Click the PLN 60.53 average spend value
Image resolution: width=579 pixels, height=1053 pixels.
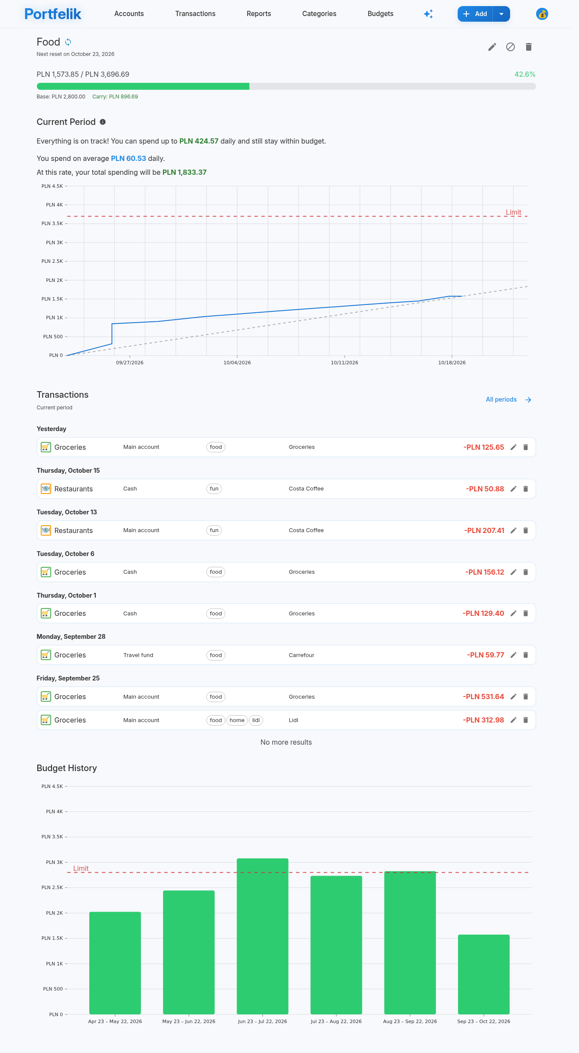pyautogui.click(x=128, y=159)
